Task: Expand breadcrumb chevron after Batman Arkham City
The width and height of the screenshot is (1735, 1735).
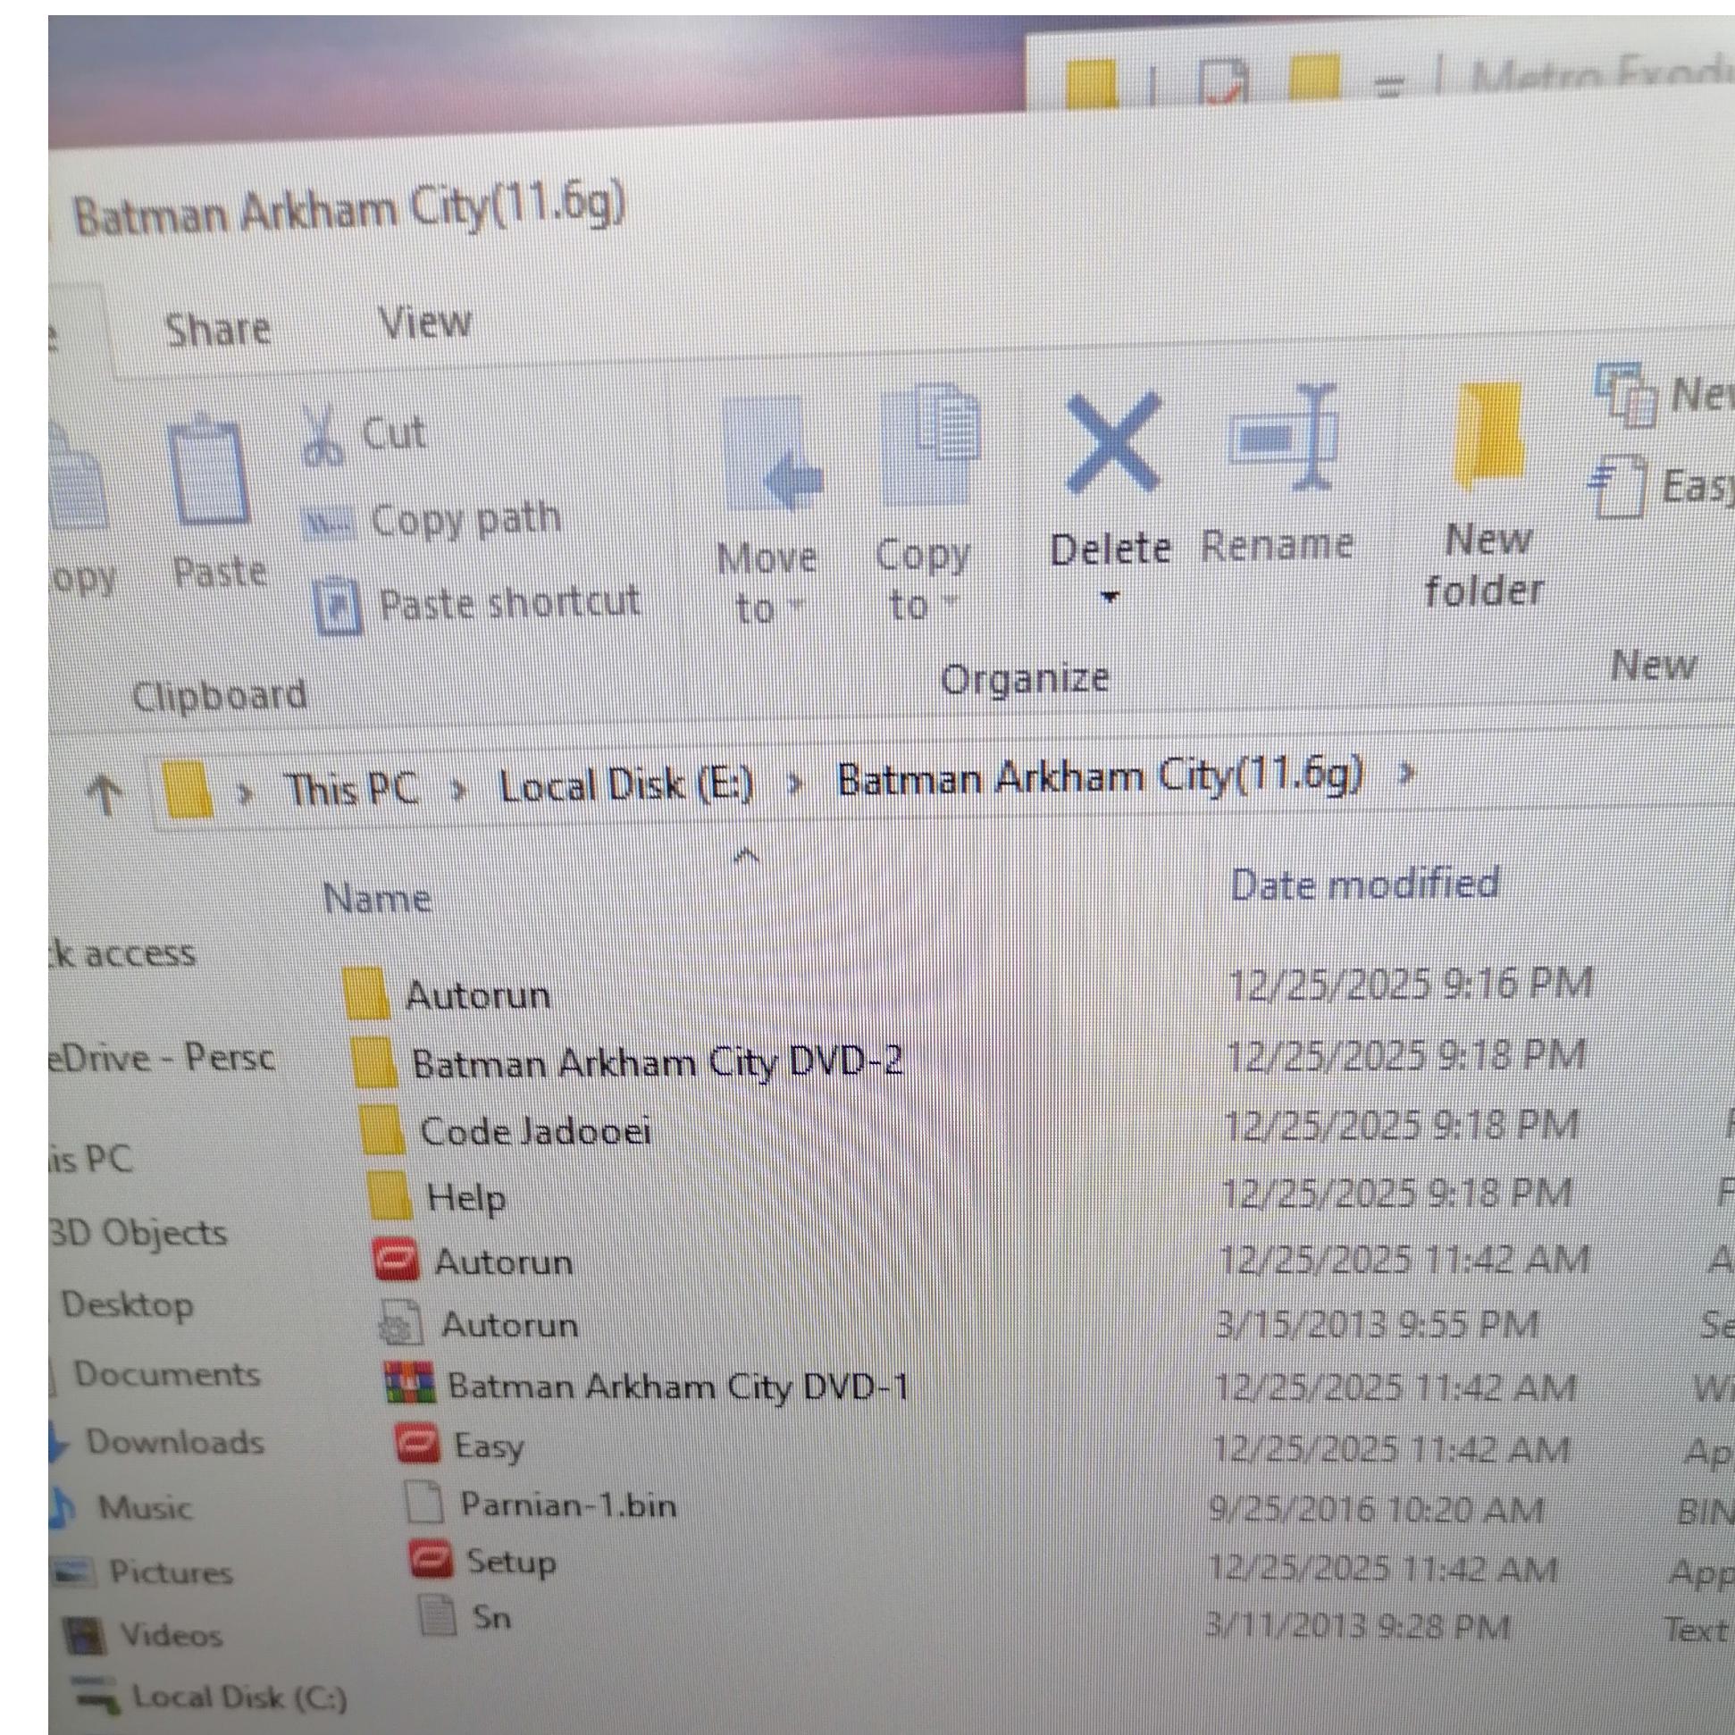Action: click(x=1407, y=771)
